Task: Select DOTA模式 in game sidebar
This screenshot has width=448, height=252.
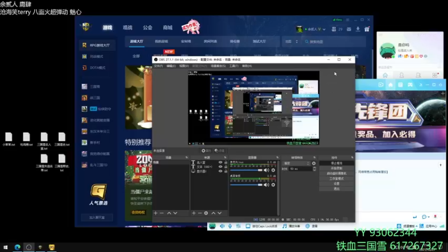Action: coord(97,68)
